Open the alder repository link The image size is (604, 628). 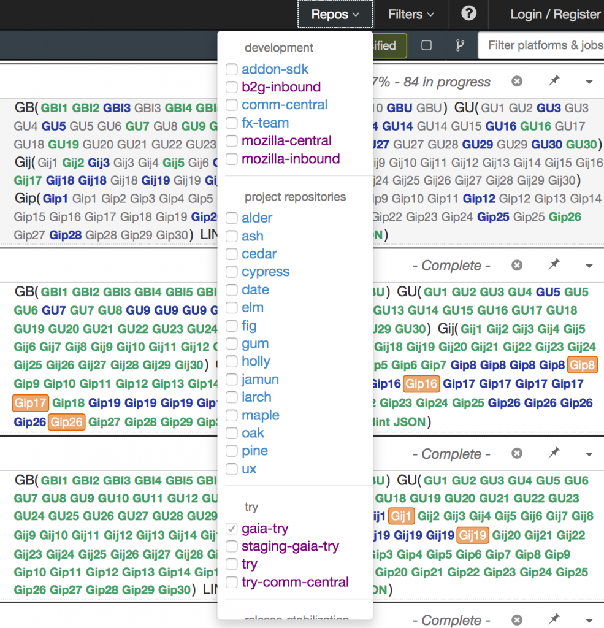257,218
